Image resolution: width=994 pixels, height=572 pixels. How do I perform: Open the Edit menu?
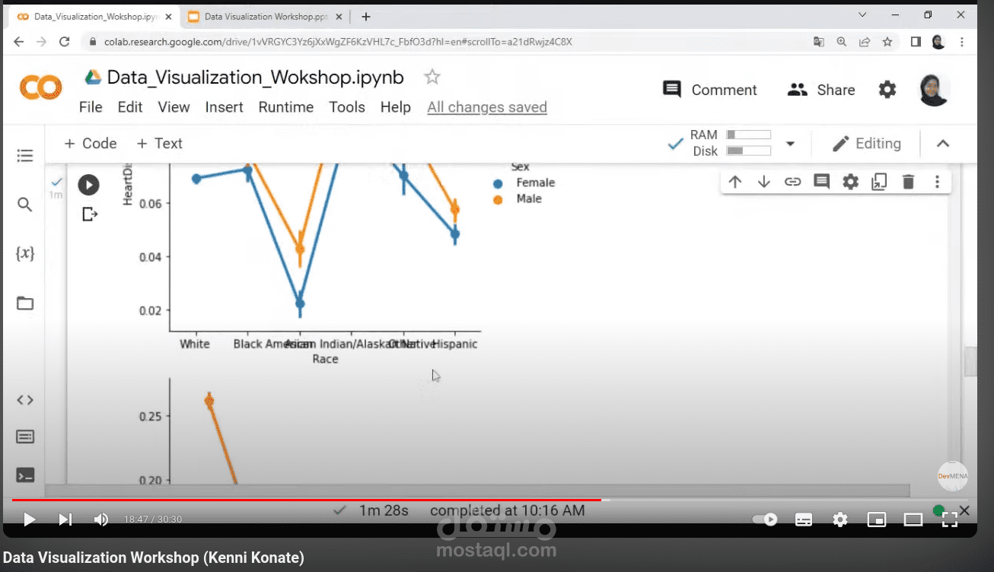[x=130, y=107]
